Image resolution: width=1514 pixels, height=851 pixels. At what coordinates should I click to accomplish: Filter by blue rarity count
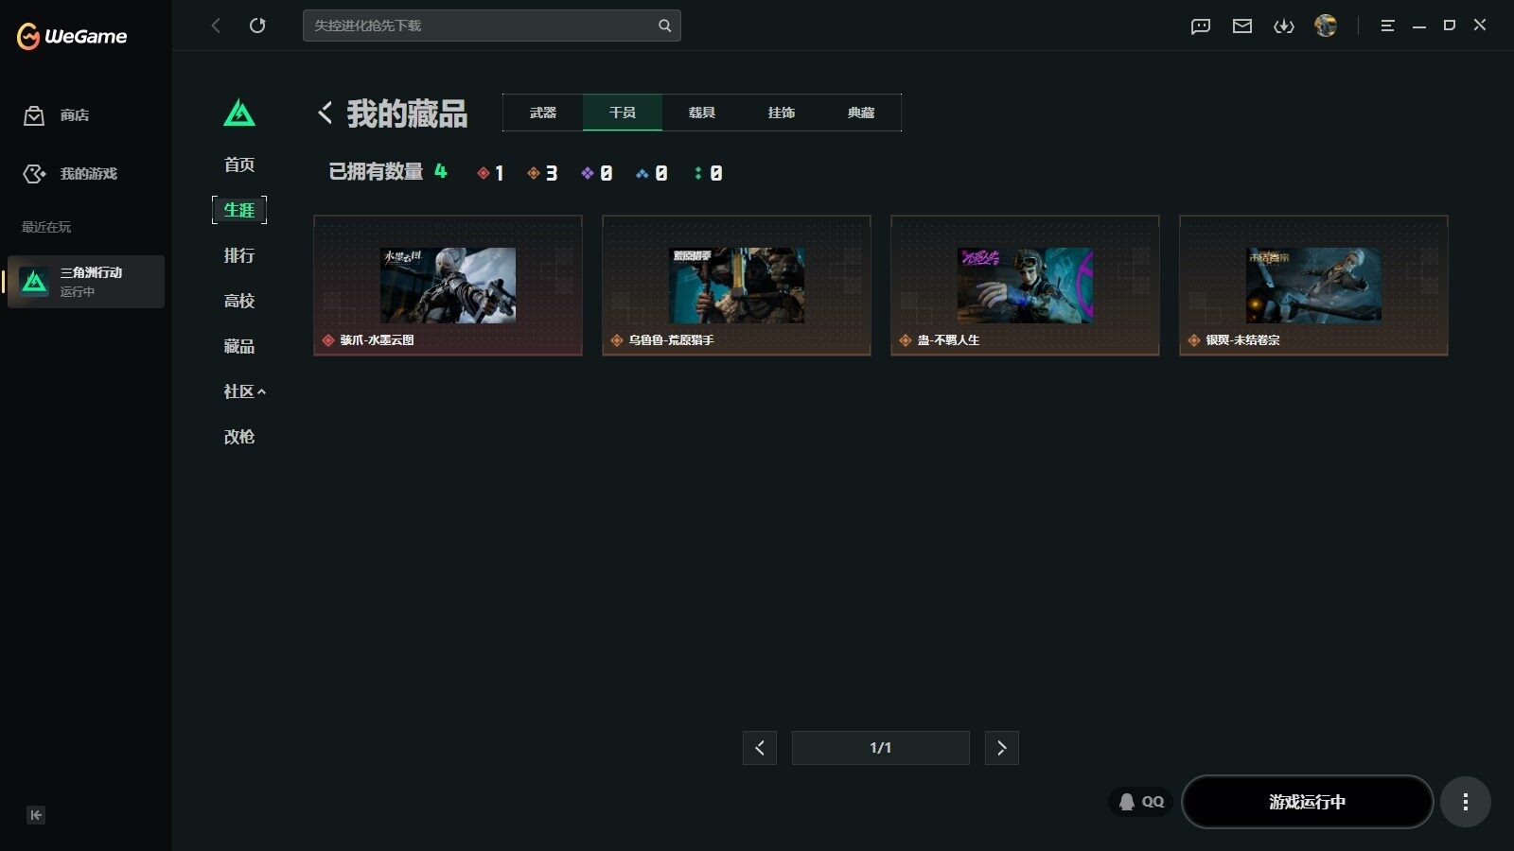tap(652, 173)
